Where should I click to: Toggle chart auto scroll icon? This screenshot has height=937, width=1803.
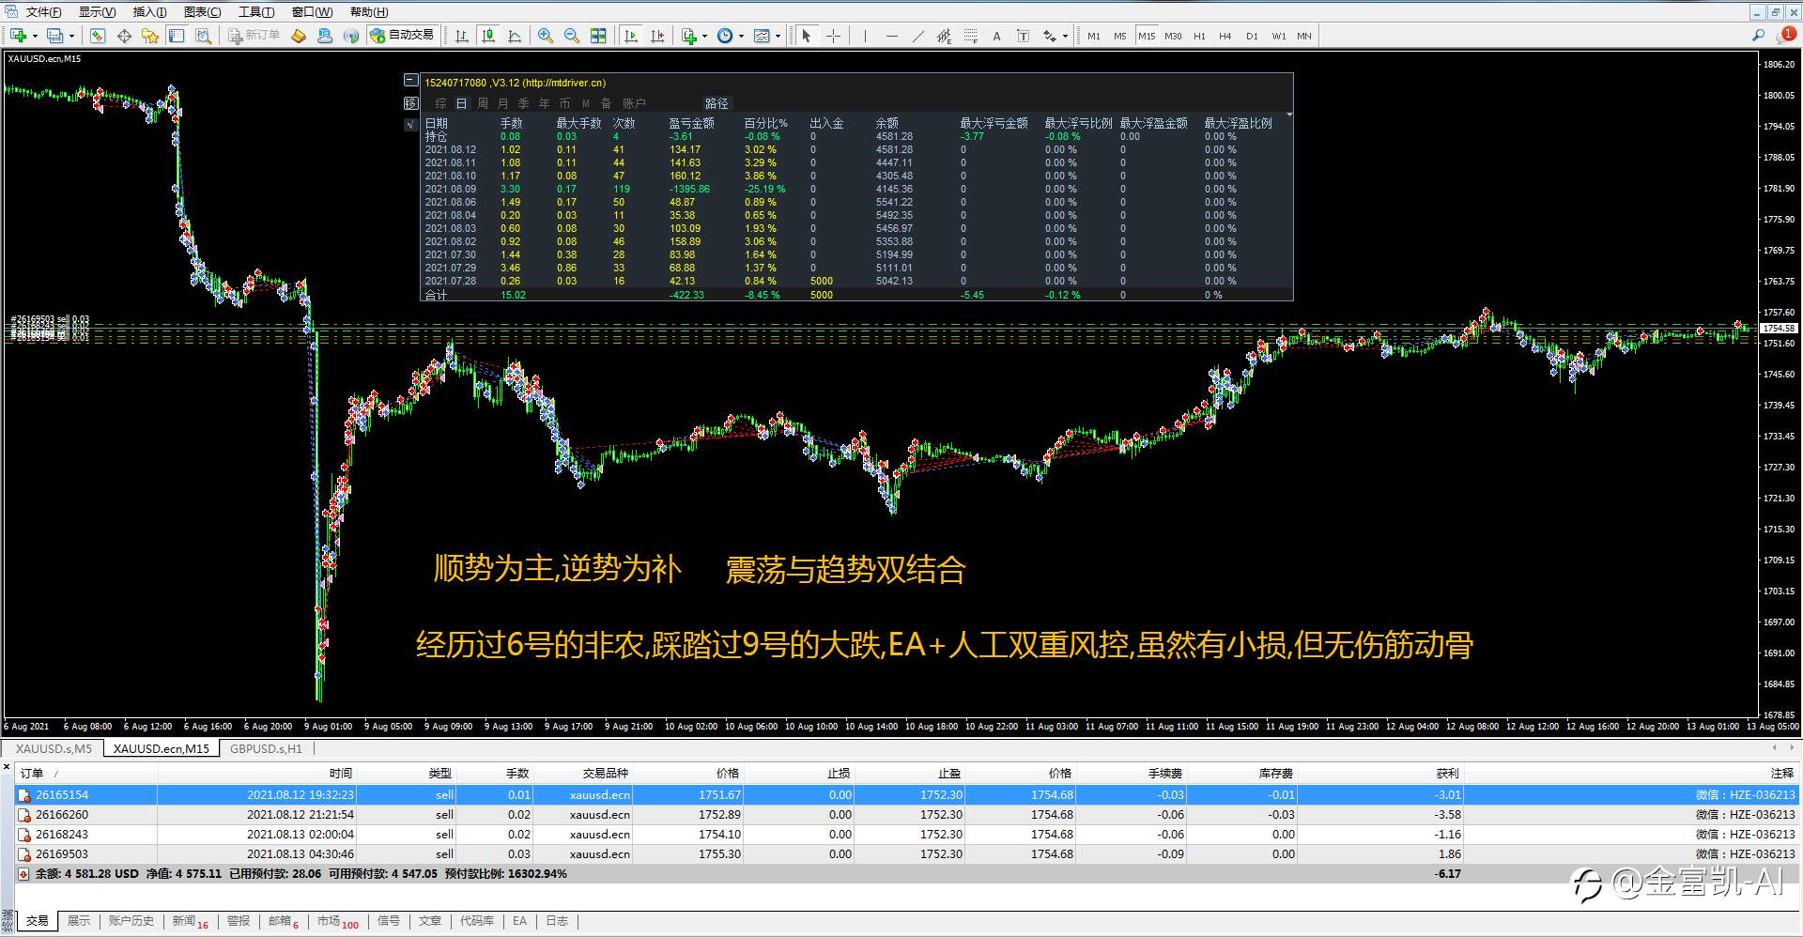point(631,36)
